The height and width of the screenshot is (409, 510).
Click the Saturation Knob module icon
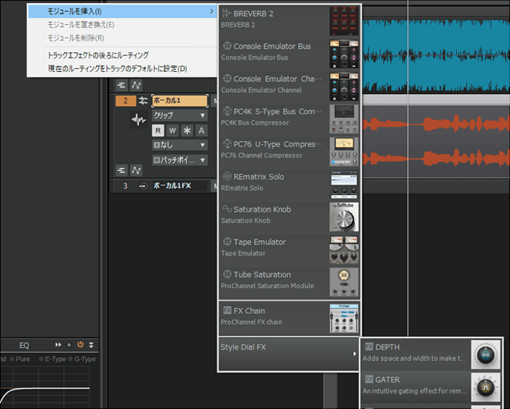[x=227, y=209]
